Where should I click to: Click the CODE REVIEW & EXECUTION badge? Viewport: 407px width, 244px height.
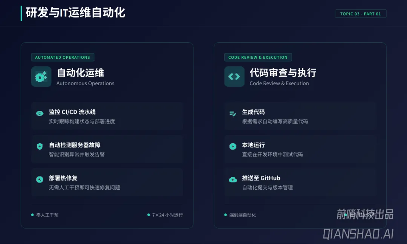point(258,57)
